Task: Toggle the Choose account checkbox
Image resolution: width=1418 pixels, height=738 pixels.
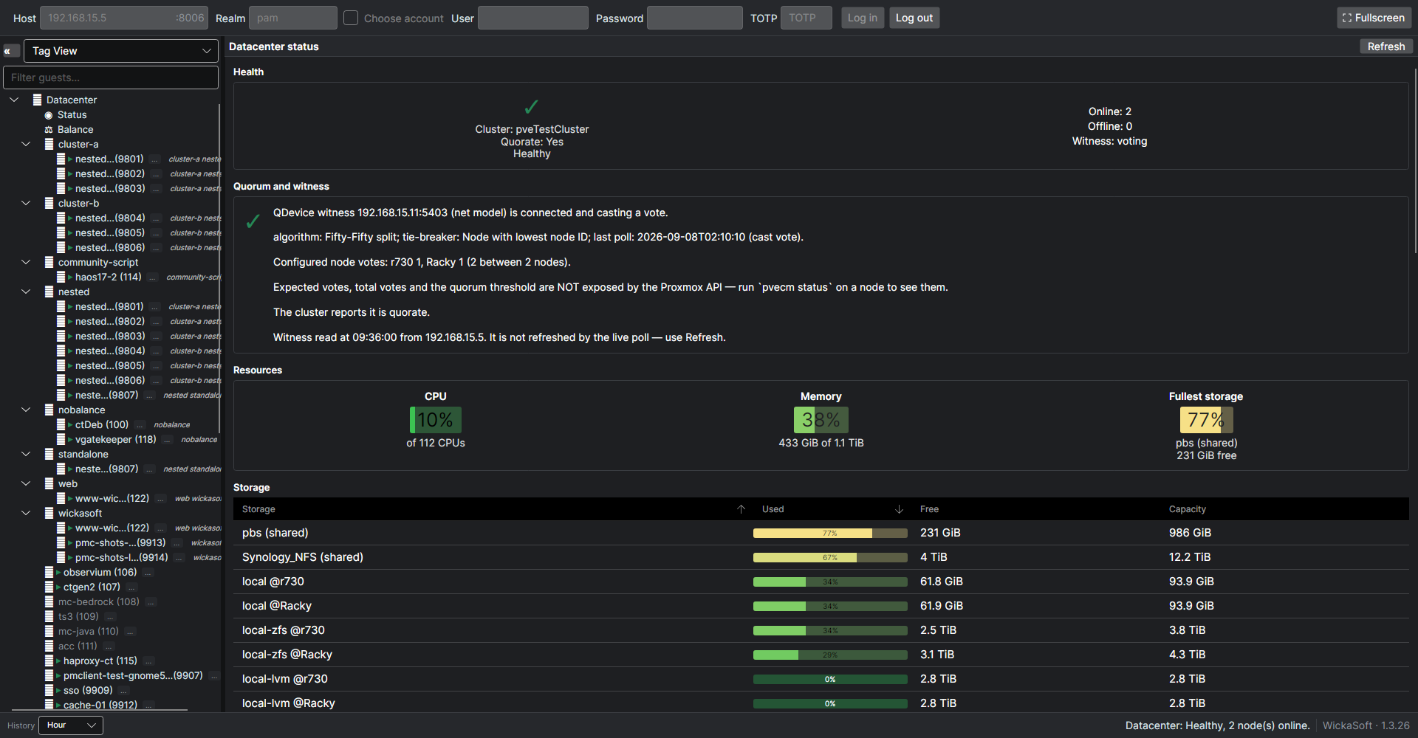Action: pos(351,18)
